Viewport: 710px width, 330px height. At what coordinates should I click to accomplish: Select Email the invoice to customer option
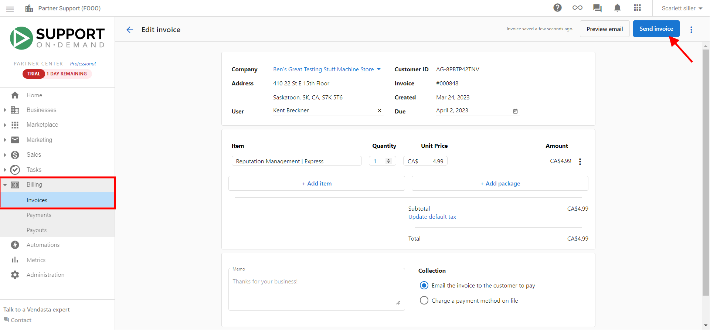coord(424,286)
